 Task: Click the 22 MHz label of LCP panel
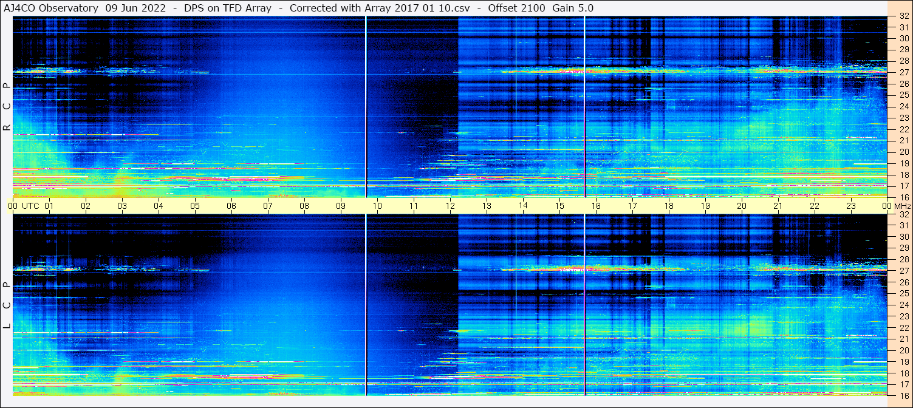coord(903,327)
